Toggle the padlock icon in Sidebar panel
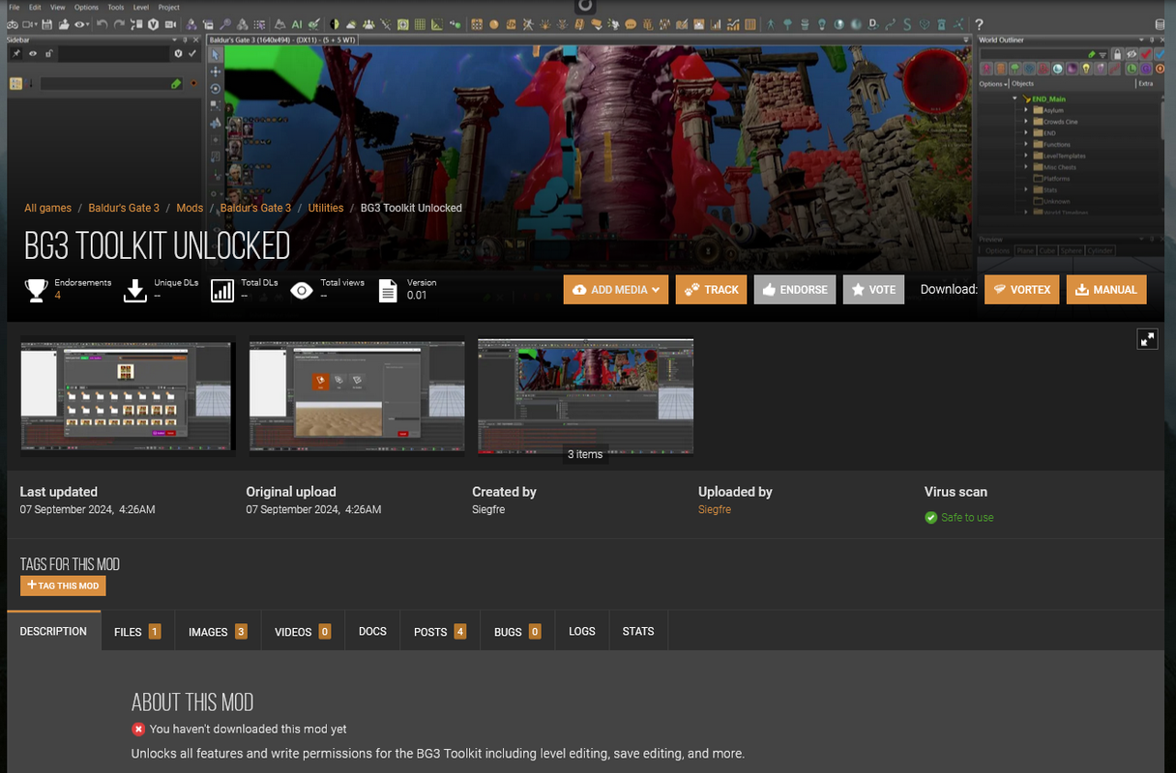The height and width of the screenshot is (773, 1176). pyautogui.click(x=49, y=54)
